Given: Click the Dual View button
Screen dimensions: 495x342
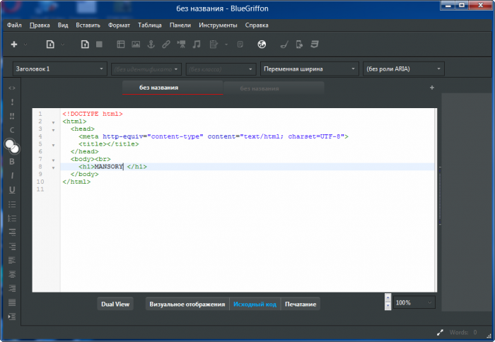Looking at the screenshot, I should [x=115, y=304].
